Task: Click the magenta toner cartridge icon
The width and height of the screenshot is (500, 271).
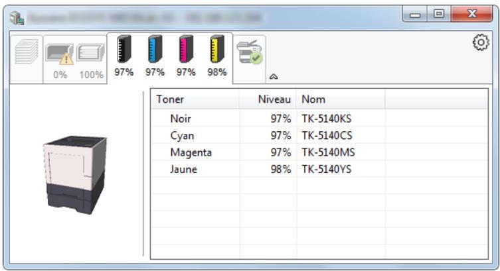Action: (x=186, y=49)
